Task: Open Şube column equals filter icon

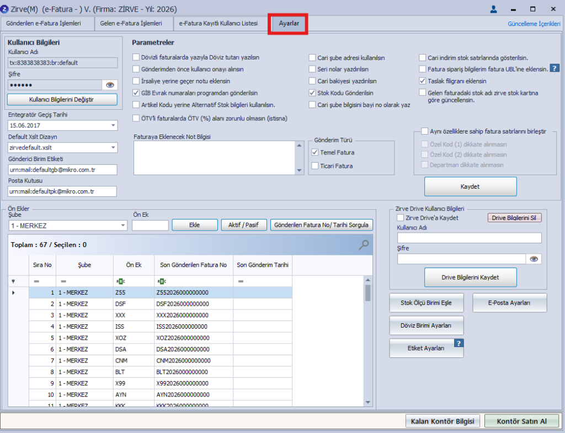Action: coord(63,281)
